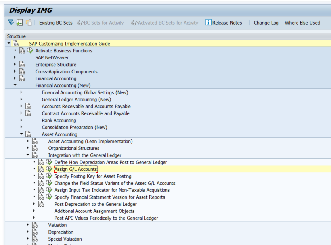Viewport: 331px width, 245px height.
Task: Open documentation icon for Post Depreciation to General Ledger
Action: coord(41,204)
